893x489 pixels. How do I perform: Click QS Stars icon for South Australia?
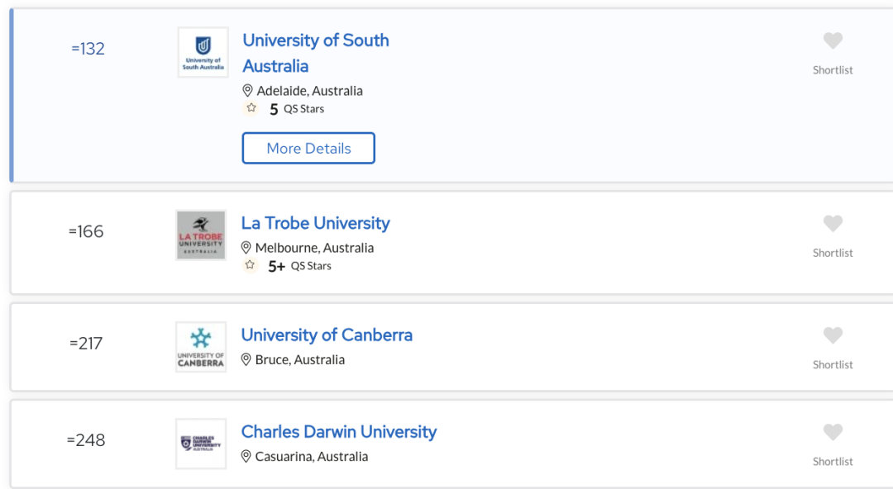coord(251,107)
